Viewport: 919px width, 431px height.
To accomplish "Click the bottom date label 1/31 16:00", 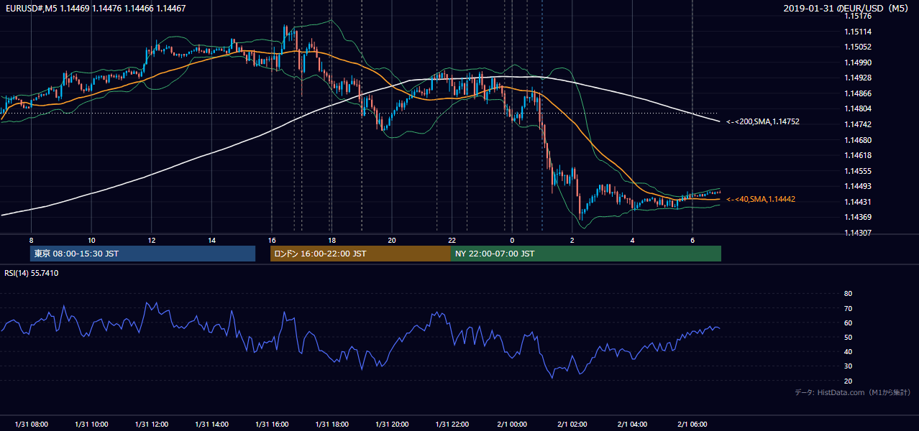I will click(x=271, y=425).
